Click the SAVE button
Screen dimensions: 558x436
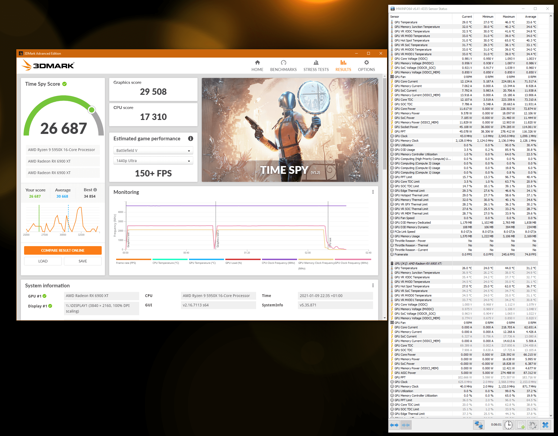click(x=83, y=261)
